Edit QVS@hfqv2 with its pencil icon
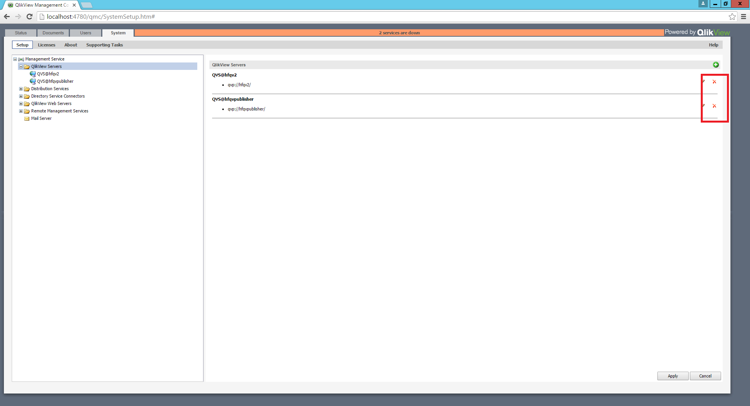The width and height of the screenshot is (750, 406). [x=704, y=82]
